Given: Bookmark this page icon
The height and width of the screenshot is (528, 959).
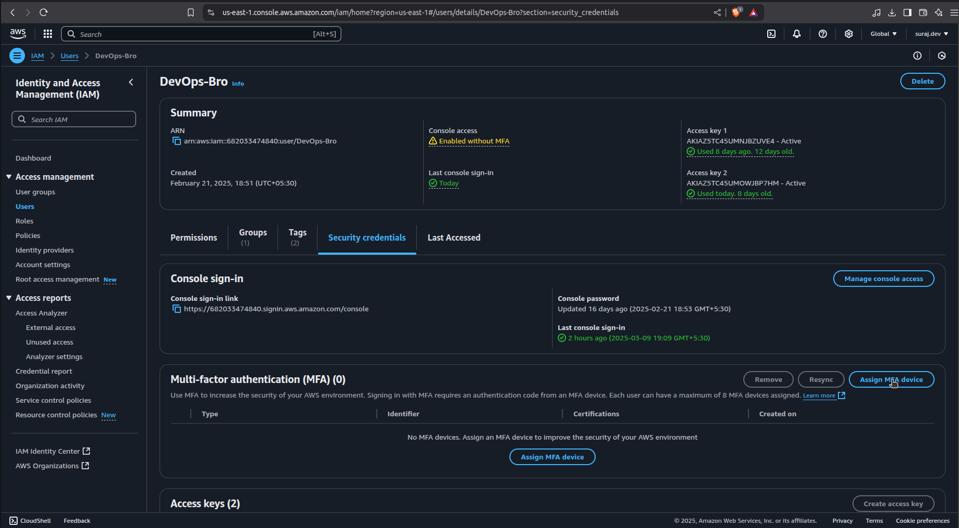Looking at the screenshot, I should tap(191, 12).
